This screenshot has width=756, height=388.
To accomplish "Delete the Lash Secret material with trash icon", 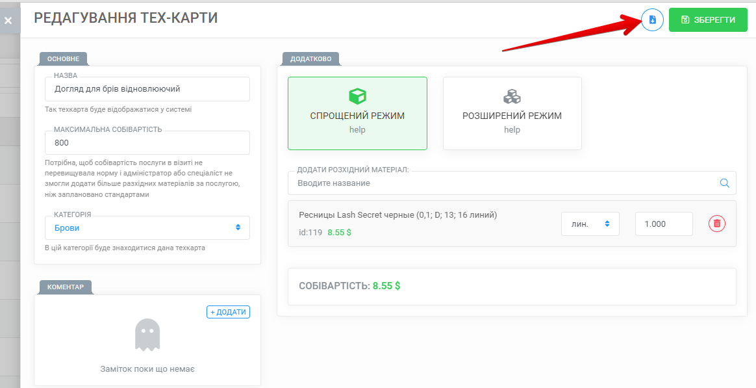I will pyautogui.click(x=717, y=224).
